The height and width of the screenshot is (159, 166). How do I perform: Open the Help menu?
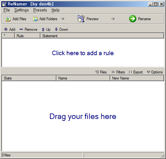tap(55, 10)
